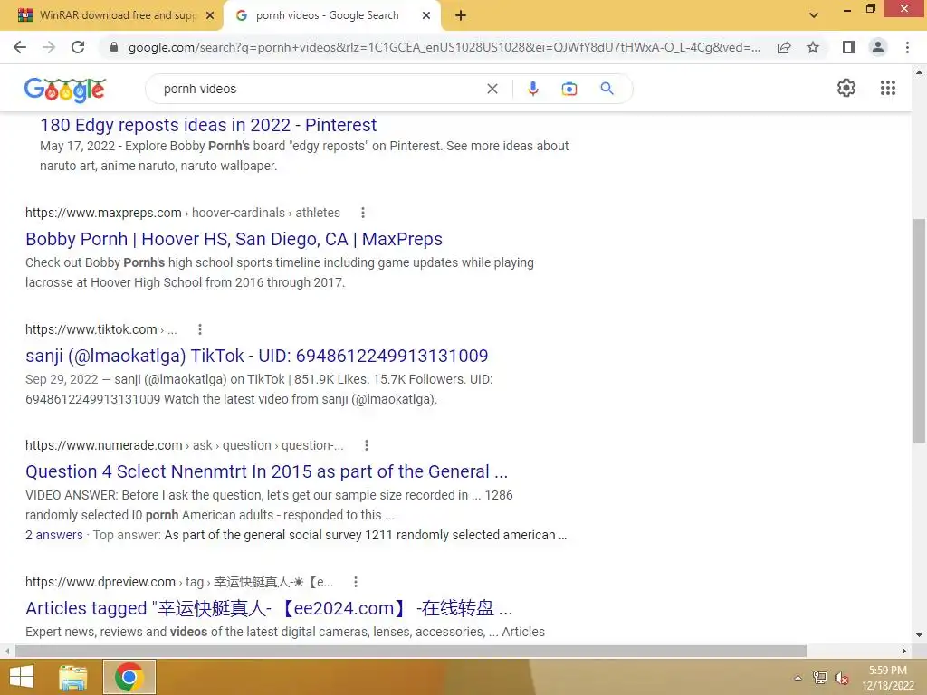Reload the current page
This screenshot has height=695, width=927.
pyautogui.click(x=78, y=47)
